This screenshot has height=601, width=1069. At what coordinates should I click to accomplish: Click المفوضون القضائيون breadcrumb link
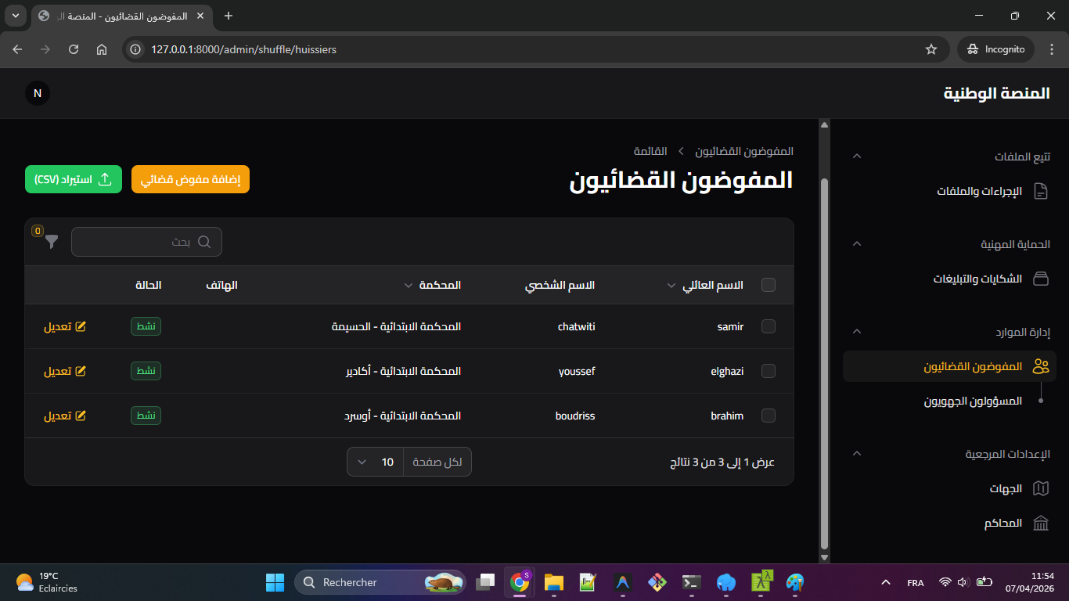click(x=744, y=151)
